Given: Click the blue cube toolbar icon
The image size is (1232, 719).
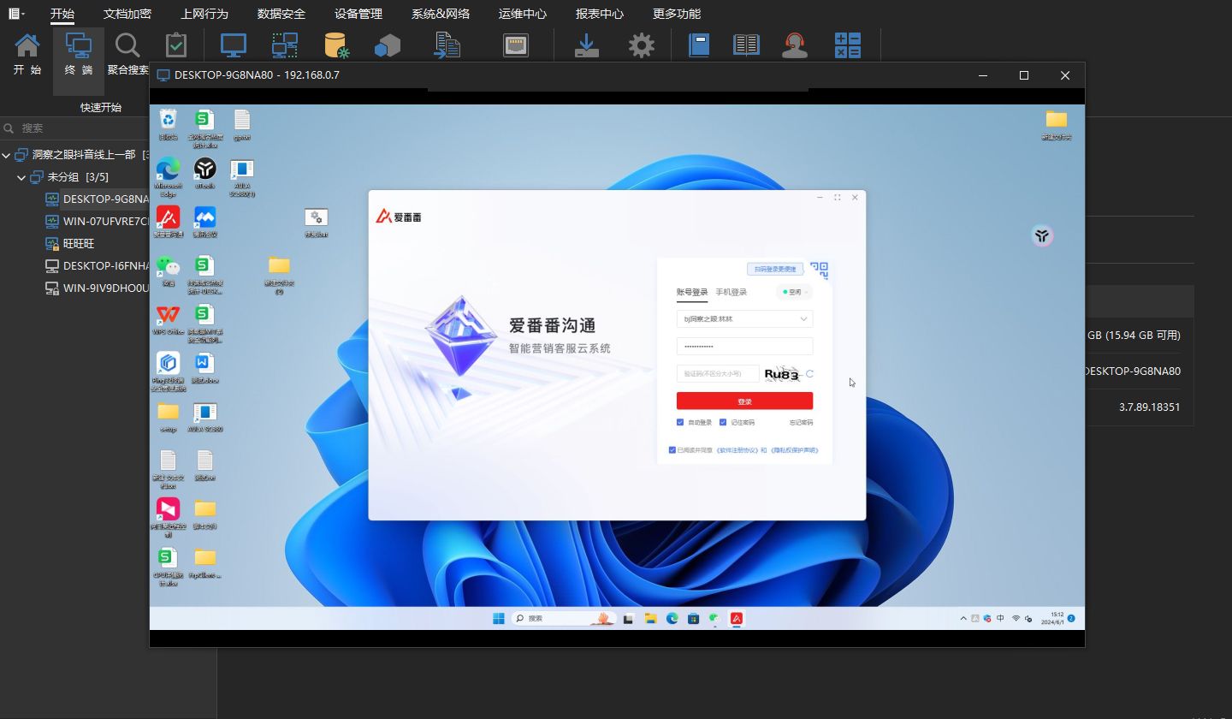Looking at the screenshot, I should pos(388,45).
